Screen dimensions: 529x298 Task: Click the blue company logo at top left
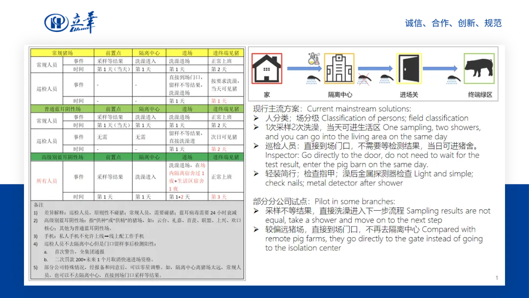pos(70,22)
